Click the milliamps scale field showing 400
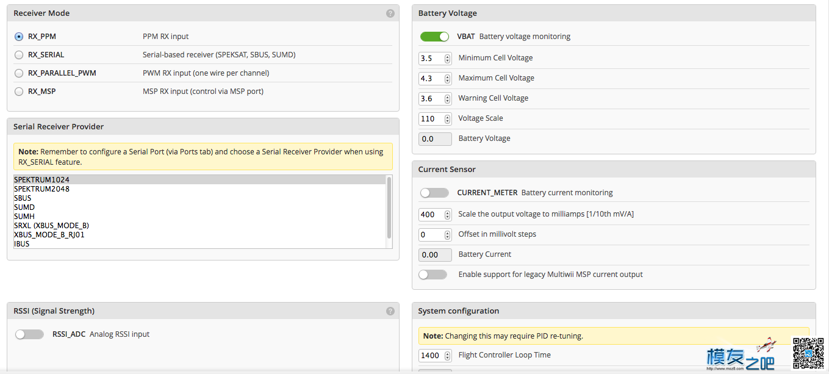This screenshot has height=374, width=829. tap(435, 215)
